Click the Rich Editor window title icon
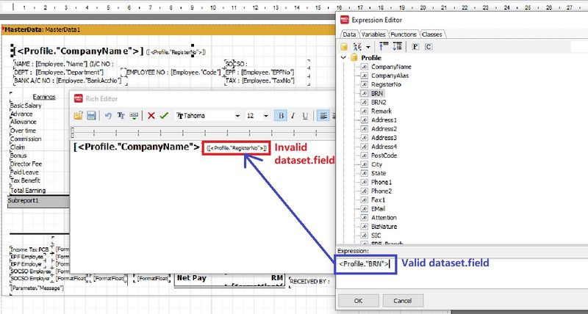 79,98
